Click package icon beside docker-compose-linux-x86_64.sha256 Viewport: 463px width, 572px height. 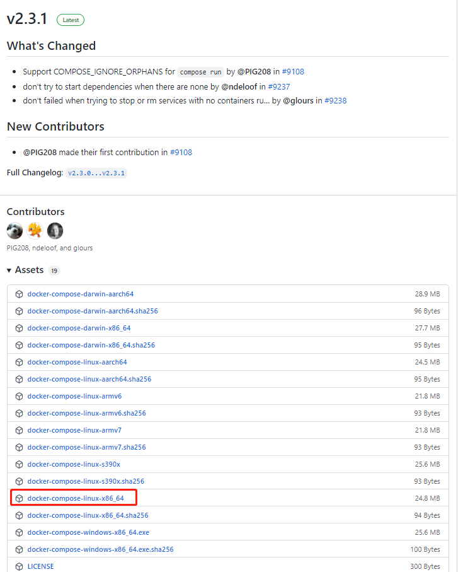coord(20,515)
